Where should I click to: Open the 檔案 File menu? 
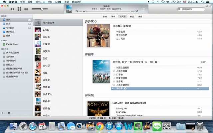point(22,2)
